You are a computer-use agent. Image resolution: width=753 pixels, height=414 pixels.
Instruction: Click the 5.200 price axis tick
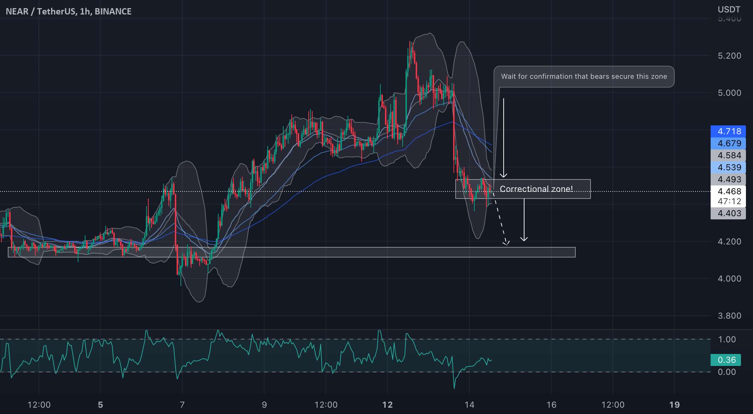[x=729, y=56]
